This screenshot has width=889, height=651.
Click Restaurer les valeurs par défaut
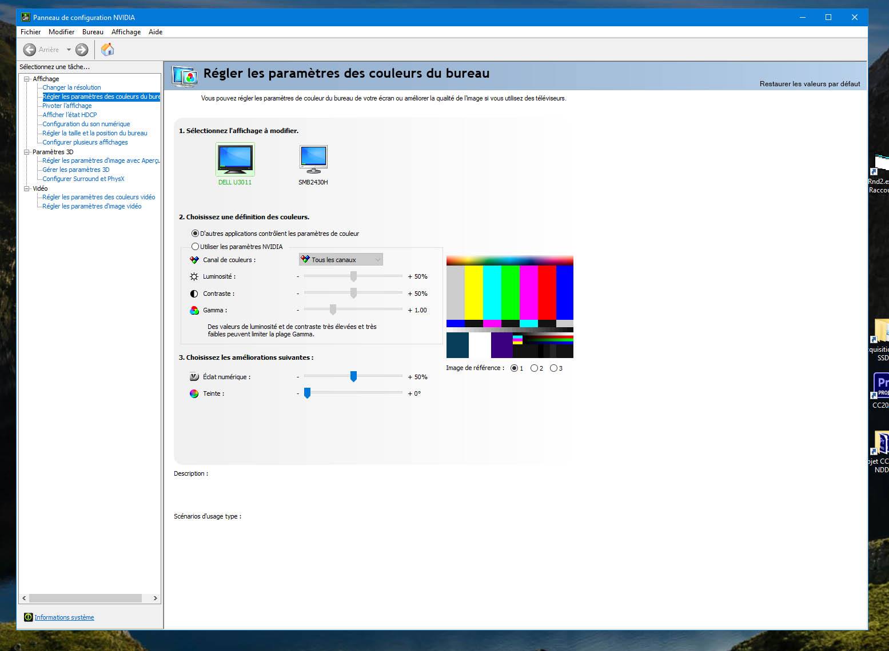tap(810, 83)
